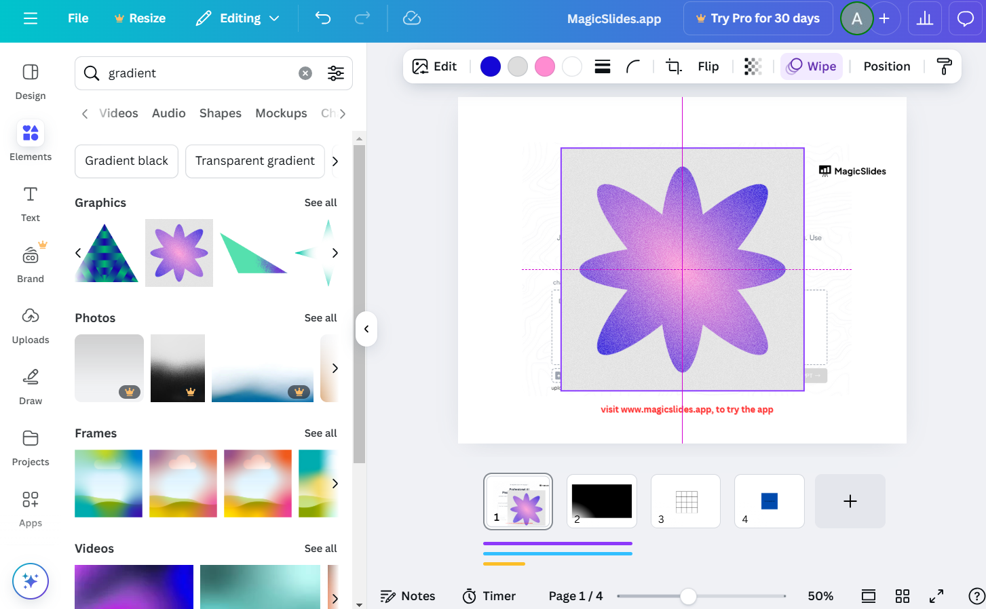Click the Edit image button
The image size is (986, 609).
pos(434,66)
